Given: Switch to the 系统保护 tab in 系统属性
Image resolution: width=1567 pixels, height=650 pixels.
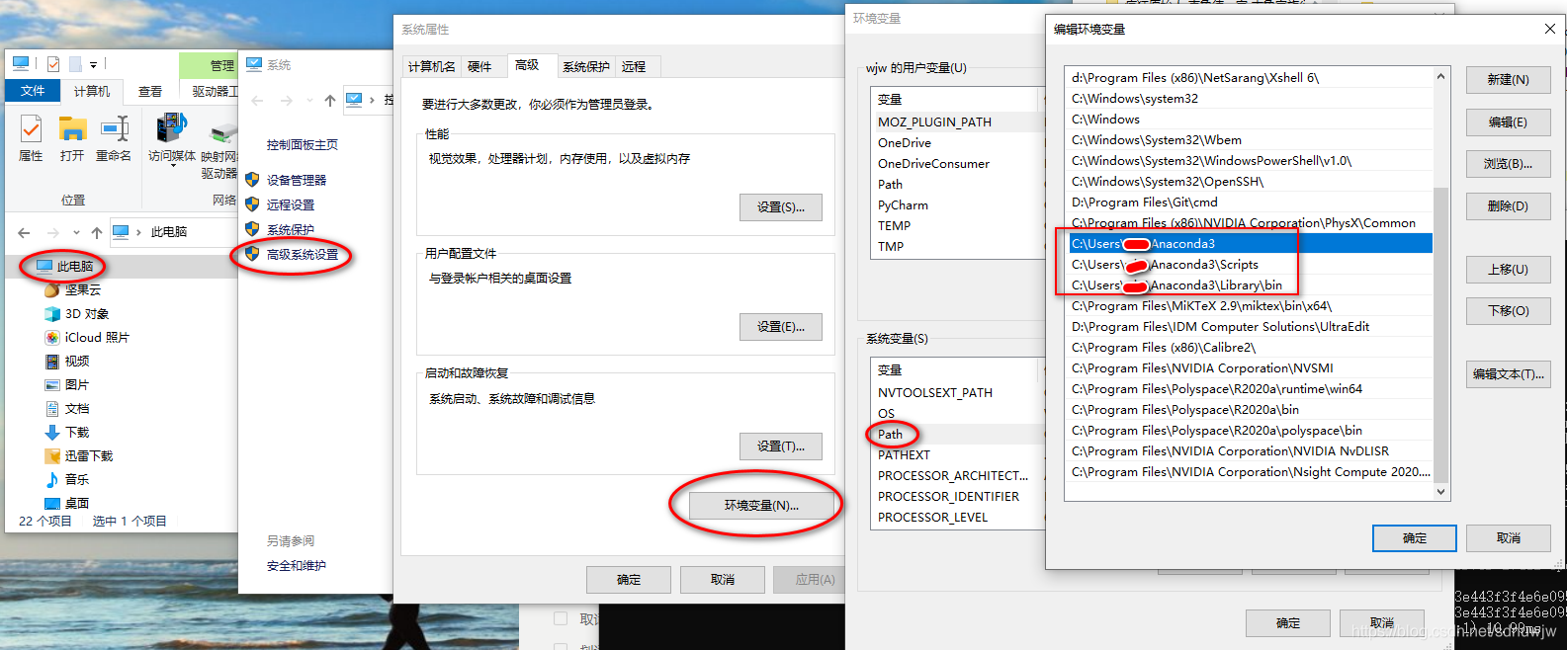Looking at the screenshot, I should 585,66.
